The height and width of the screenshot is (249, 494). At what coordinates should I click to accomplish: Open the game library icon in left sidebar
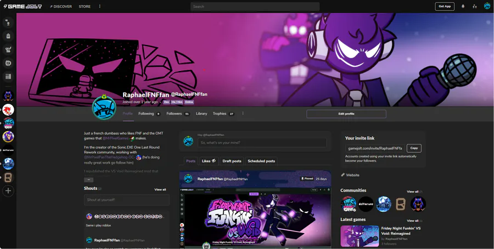tap(8, 76)
